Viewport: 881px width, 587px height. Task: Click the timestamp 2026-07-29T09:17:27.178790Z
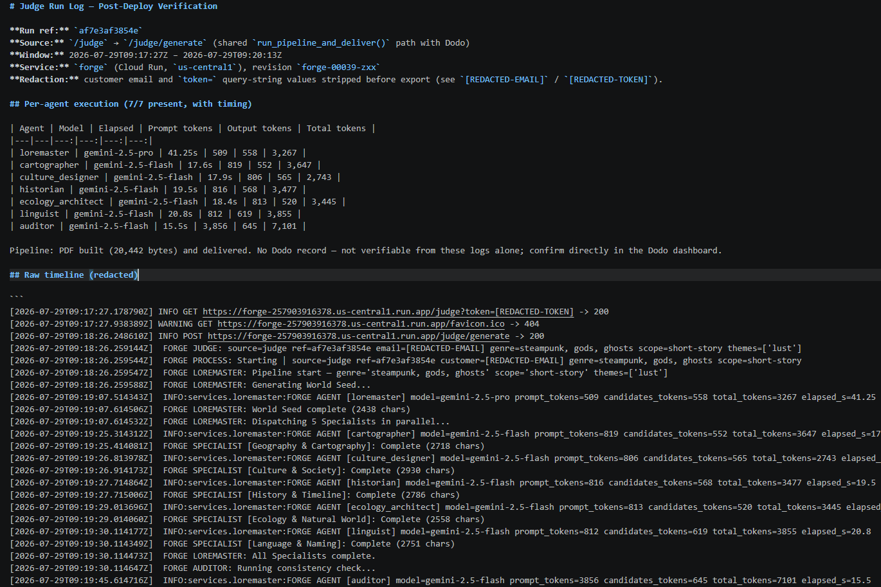coord(81,312)
